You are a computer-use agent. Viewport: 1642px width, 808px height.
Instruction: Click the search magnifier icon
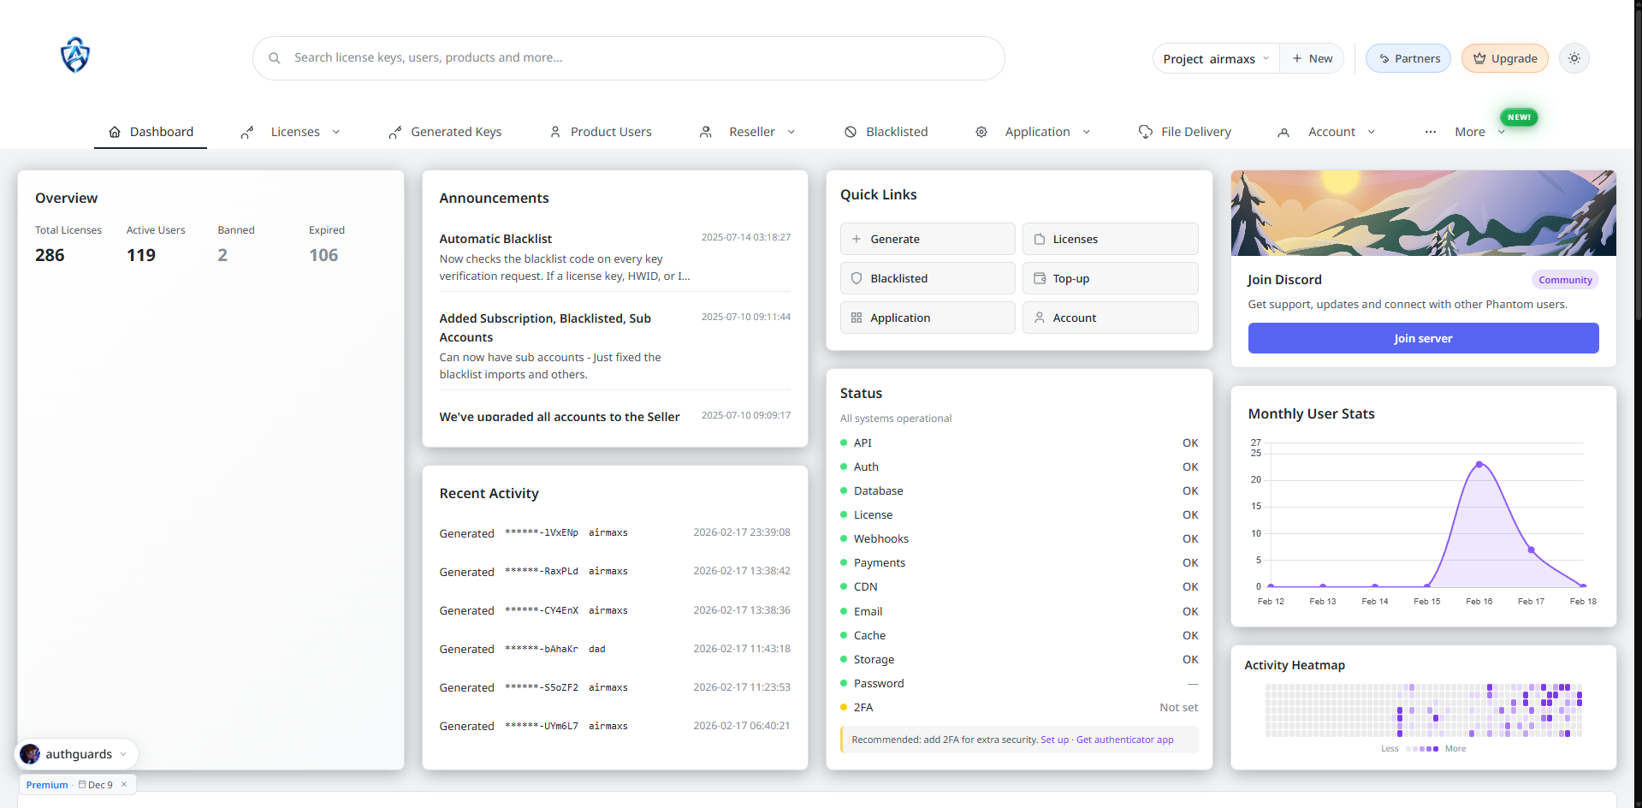274,57
